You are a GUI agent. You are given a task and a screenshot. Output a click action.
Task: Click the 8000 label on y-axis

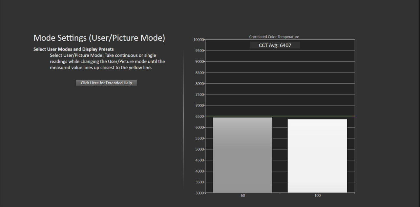200,84
